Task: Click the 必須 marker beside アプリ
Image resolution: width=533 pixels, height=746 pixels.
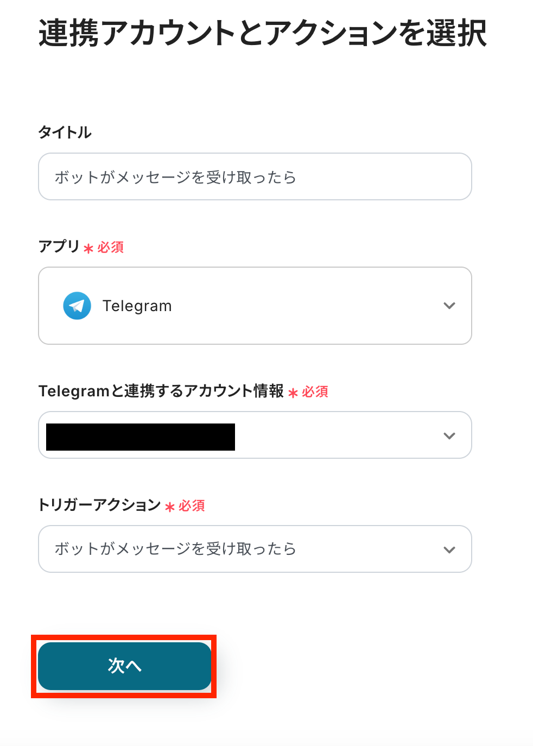Action: coord(111,248)
